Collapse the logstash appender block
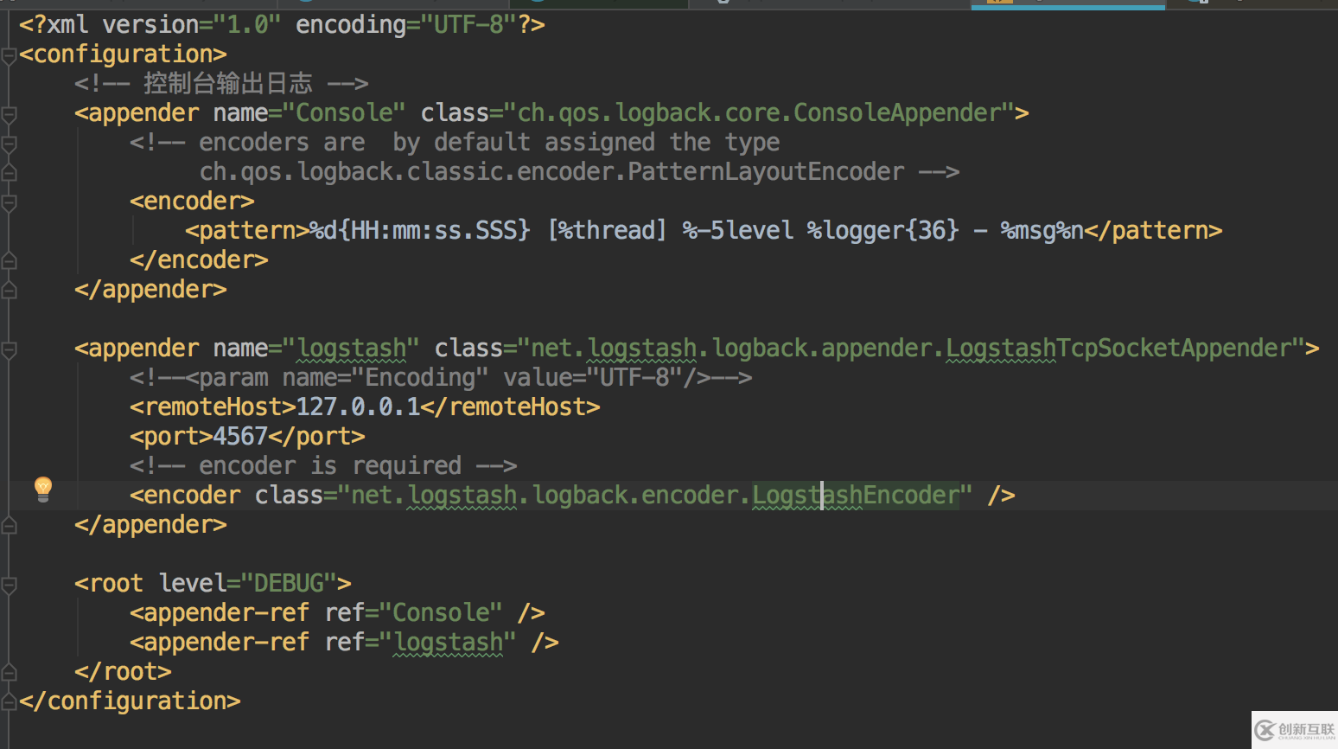Image resolution: width=1338 pixels, height=749 pixels. pos(10,349)
